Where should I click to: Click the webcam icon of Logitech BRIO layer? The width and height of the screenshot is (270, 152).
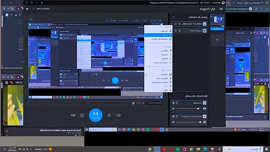pos(204,31)
